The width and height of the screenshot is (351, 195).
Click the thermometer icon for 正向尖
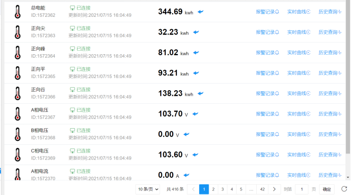pos(18,32)
